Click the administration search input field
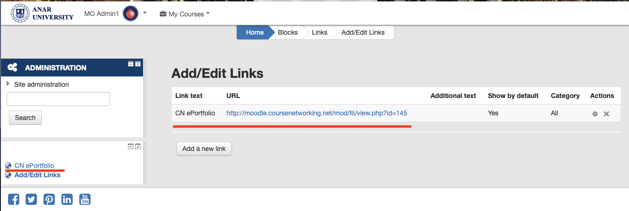This screenshot has height=211, width=629. [58, 99]
